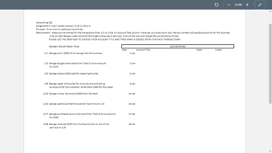Click the "Journal Entries" header box
Viewport: 272px width, 153px height.
point(178,46)
